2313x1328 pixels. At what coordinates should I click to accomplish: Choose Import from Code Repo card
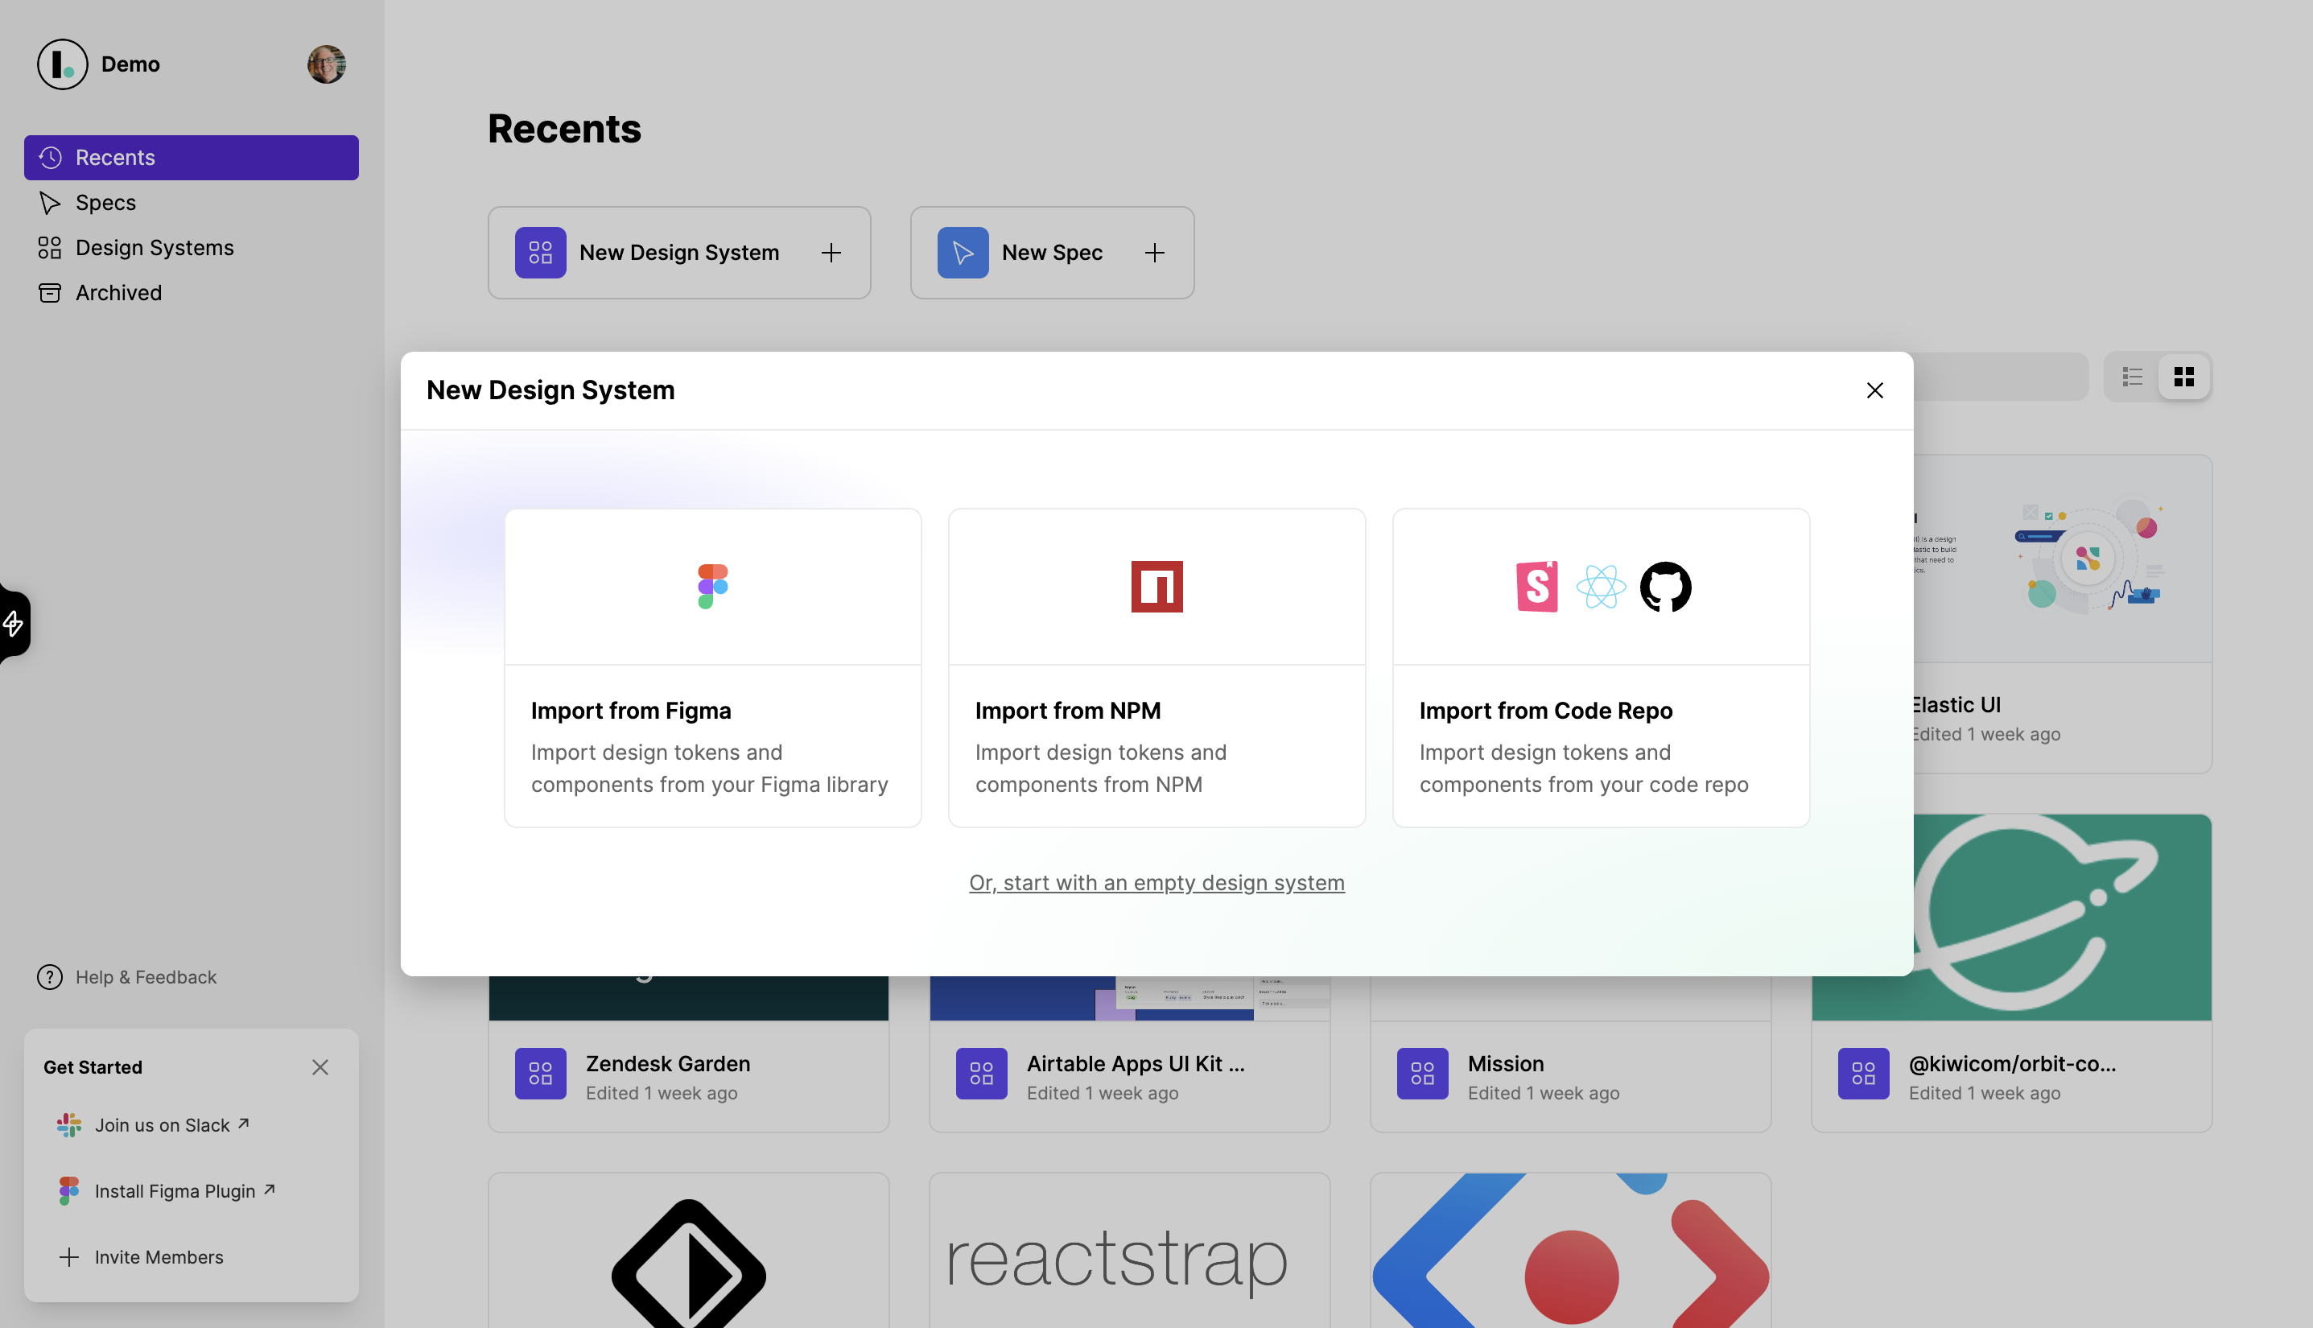coord(1601,668)
